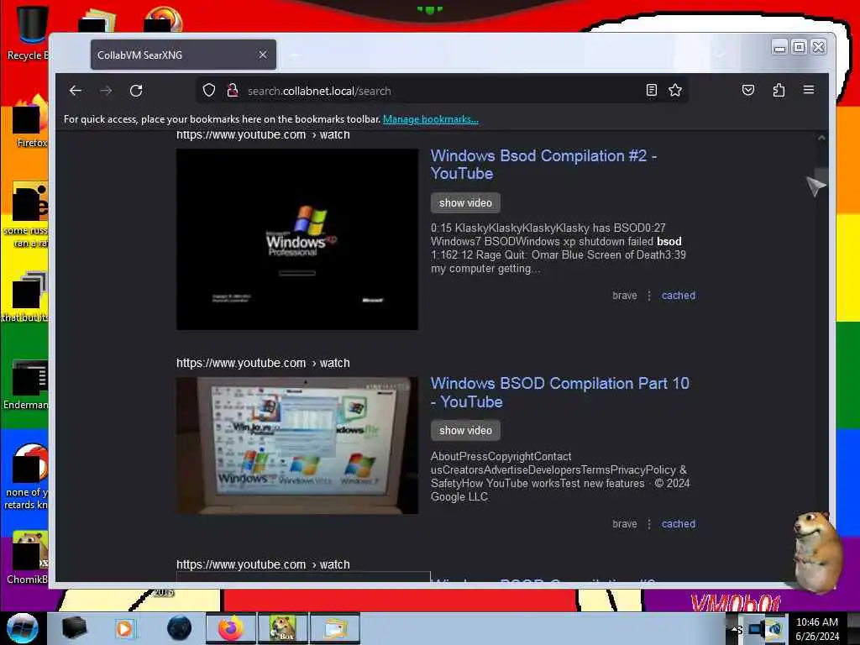Screen dimensions: 860x645
Task: Open the Windows Bsod Compilation #2 result title
Action: 543,165
